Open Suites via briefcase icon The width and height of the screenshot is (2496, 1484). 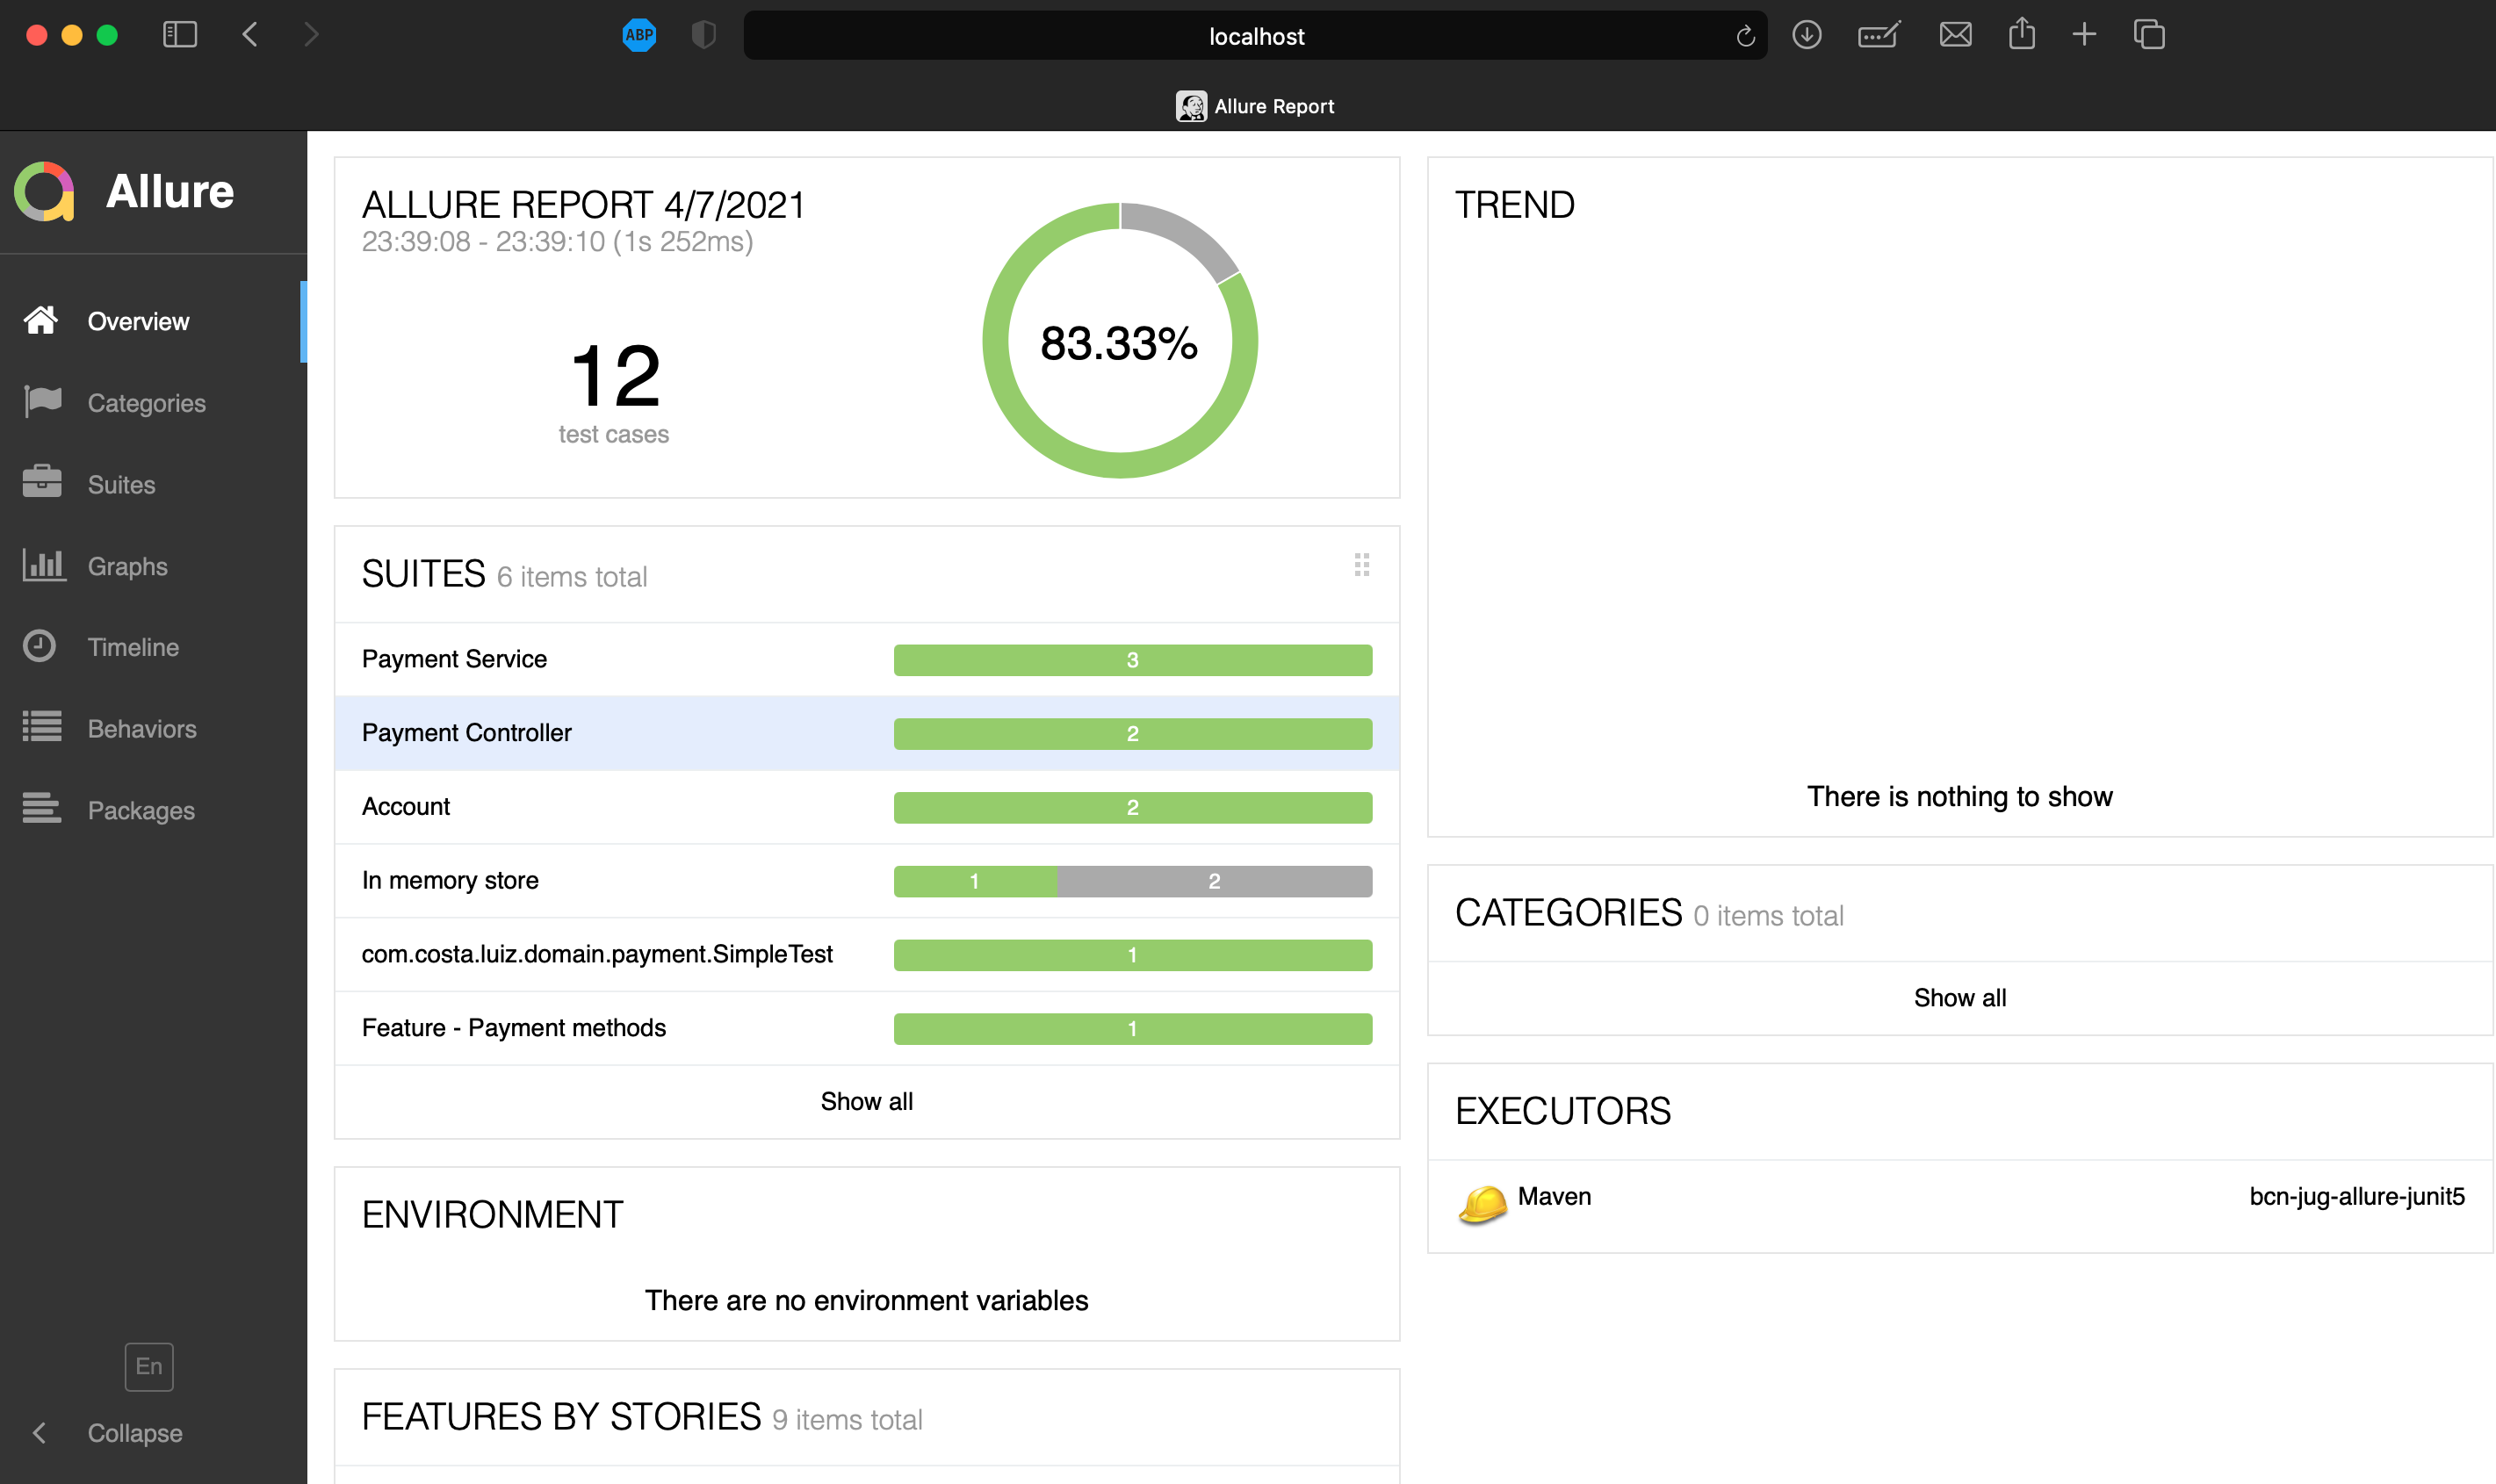click(x=42, y=483)
